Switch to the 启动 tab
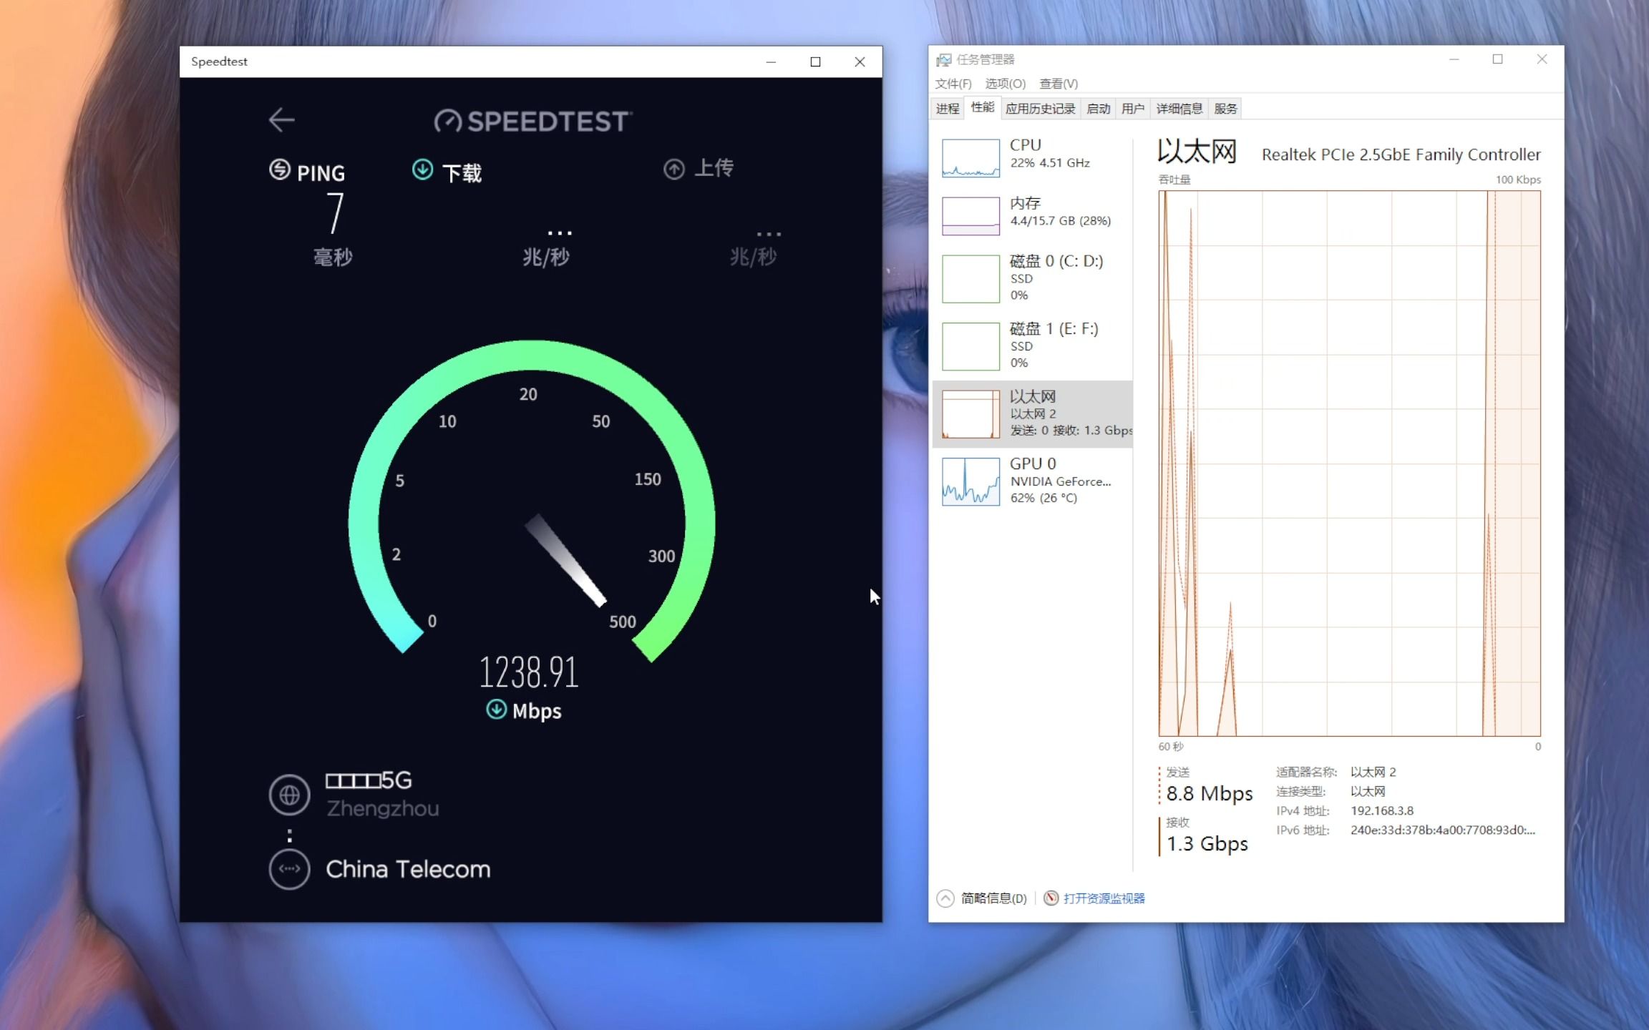The image size is (1649, 1030). coord(1098,109)
